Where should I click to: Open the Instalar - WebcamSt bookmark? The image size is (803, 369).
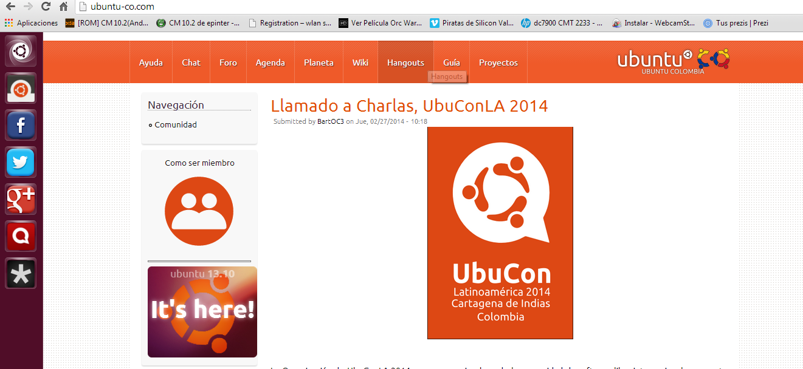(x=654, y=23)
